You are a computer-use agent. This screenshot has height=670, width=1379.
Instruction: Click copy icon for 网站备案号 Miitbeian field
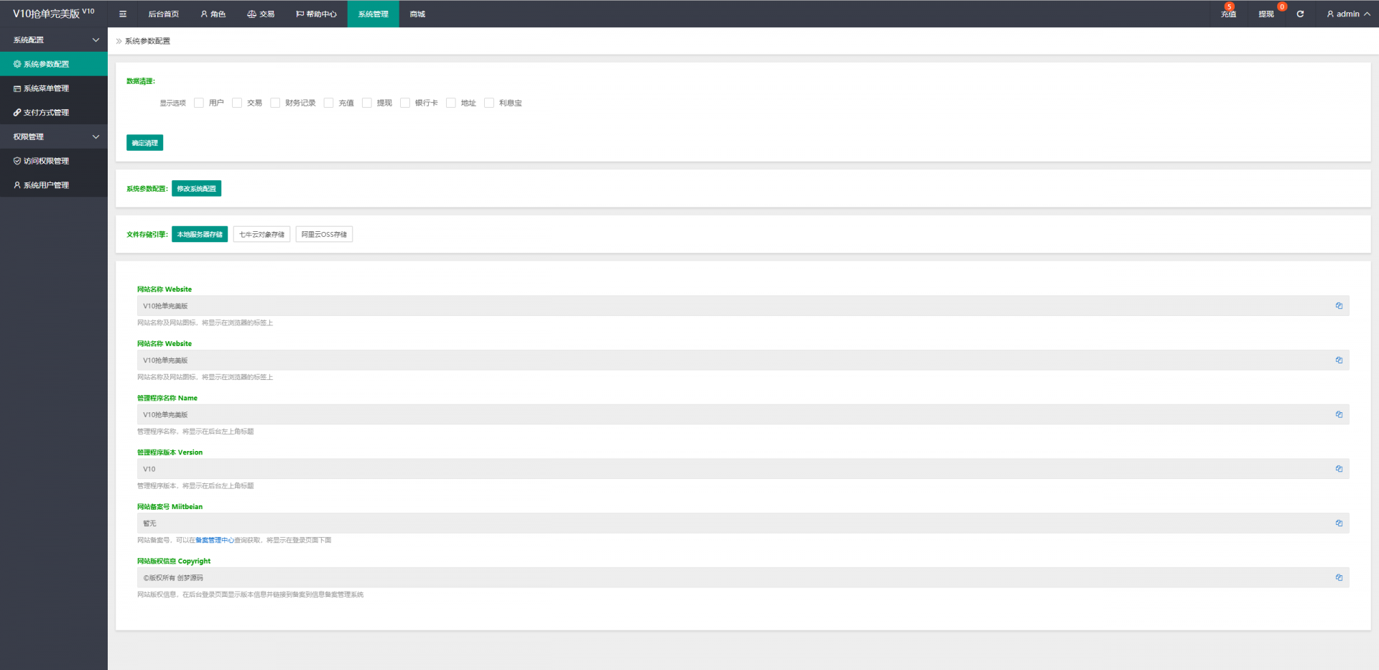[x=1339, y=524]
